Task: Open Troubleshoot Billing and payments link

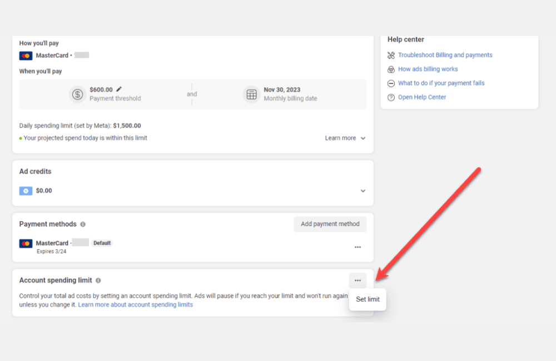Action: [x=445, y=55]
